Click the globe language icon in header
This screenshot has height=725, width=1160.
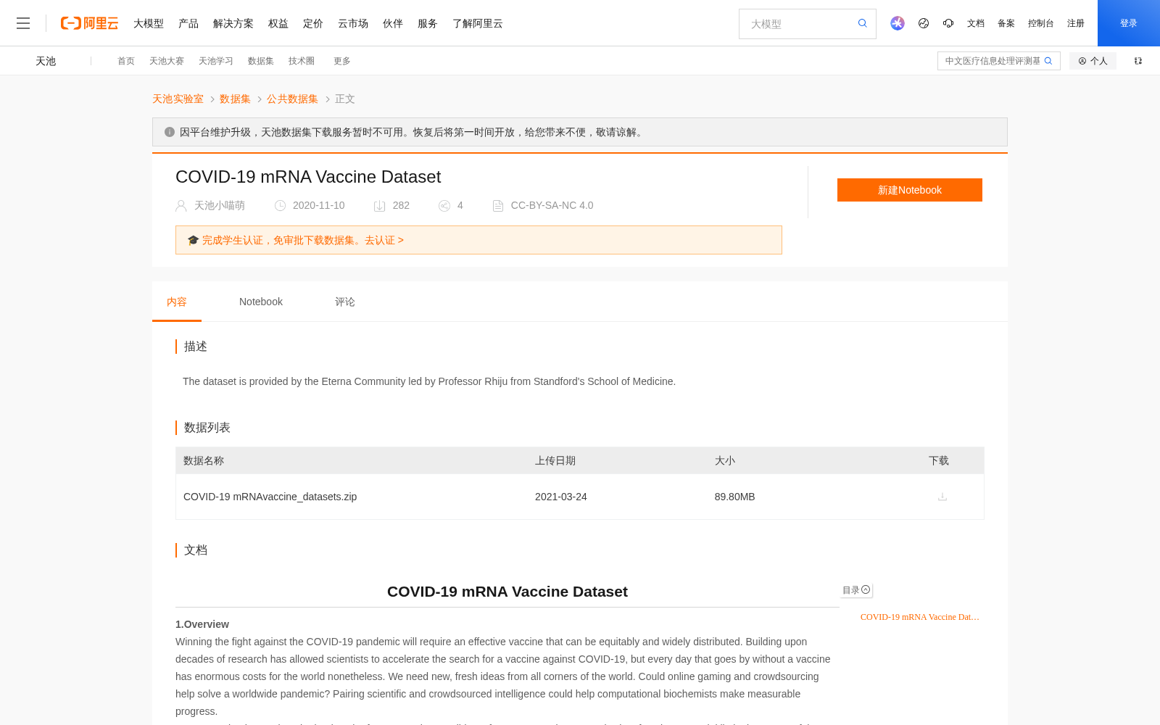coord(924,23)
